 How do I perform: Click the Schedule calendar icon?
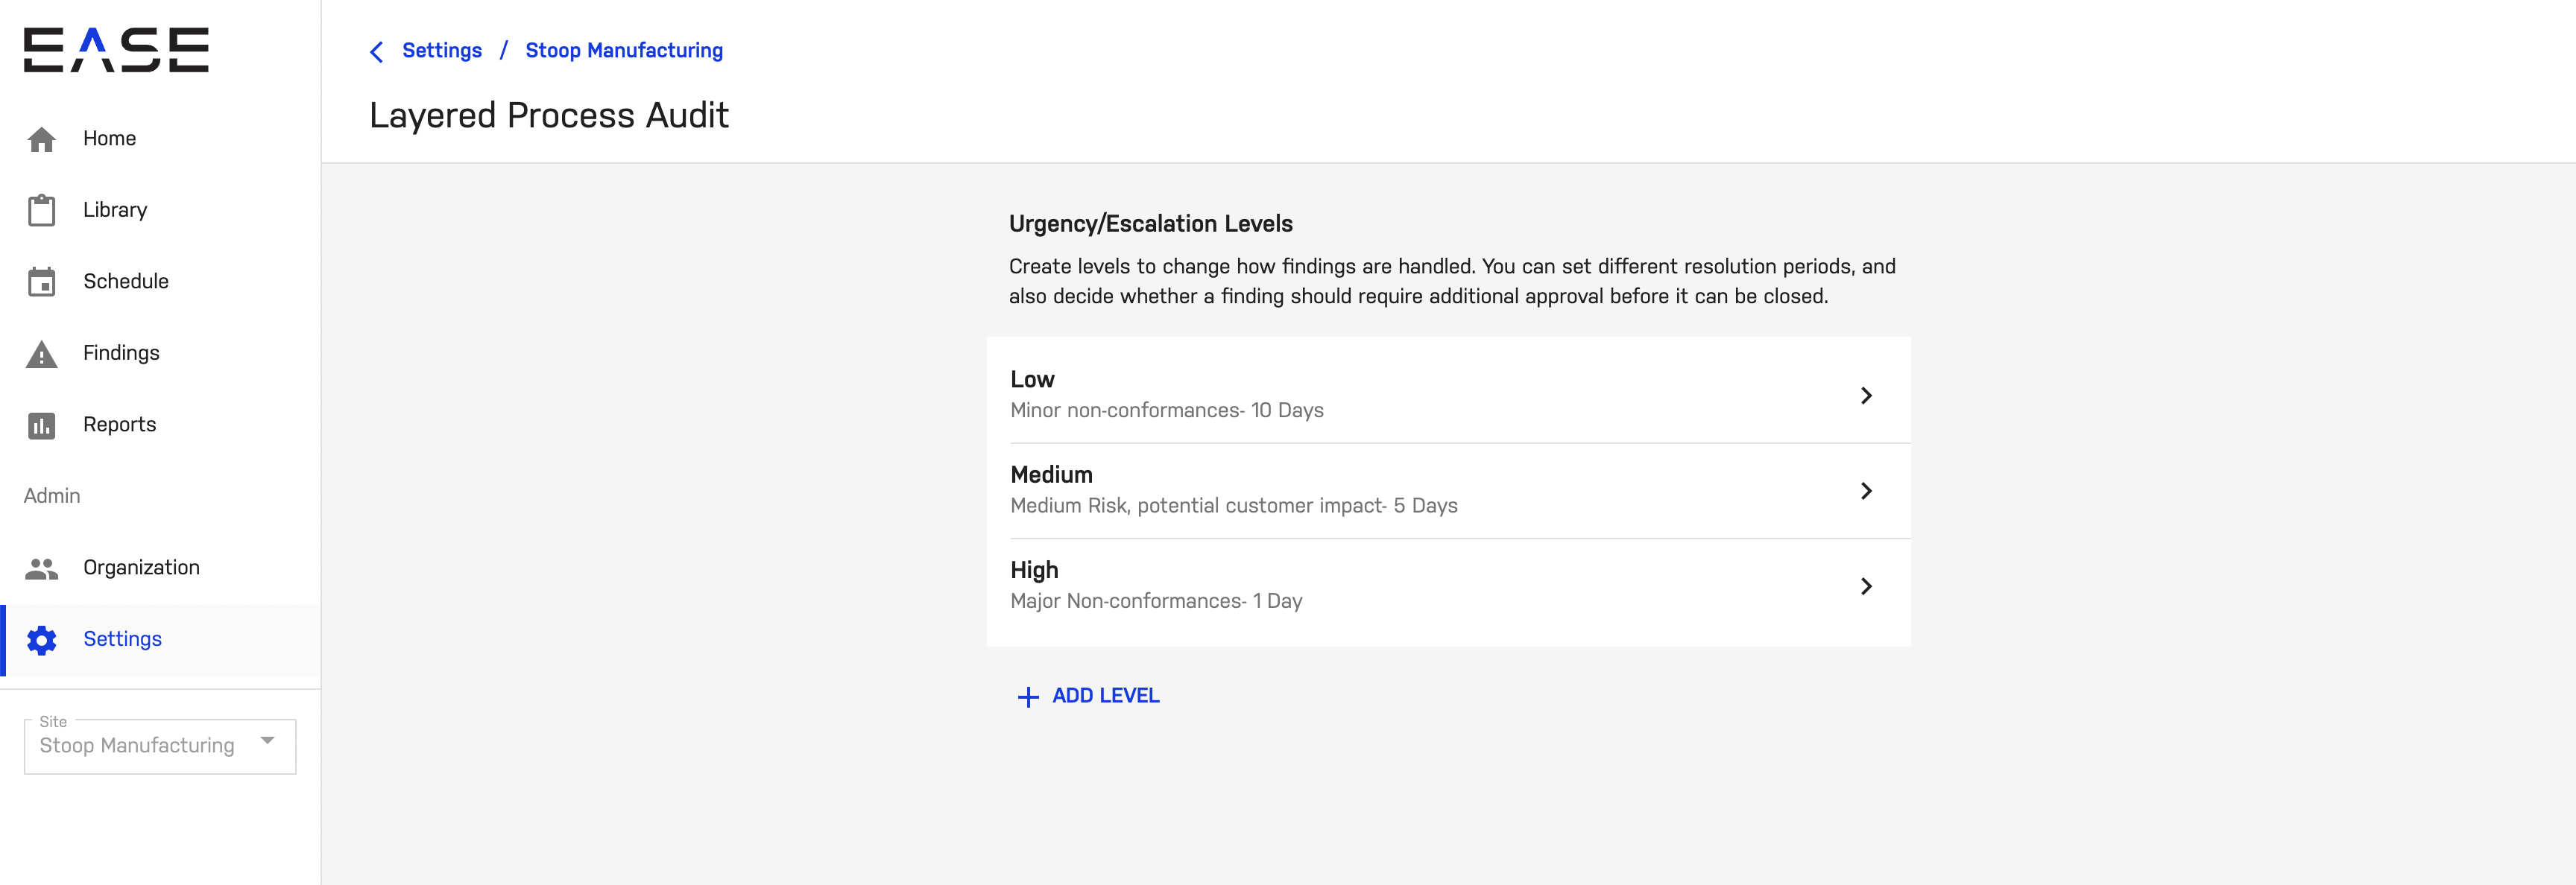[41, 282]
